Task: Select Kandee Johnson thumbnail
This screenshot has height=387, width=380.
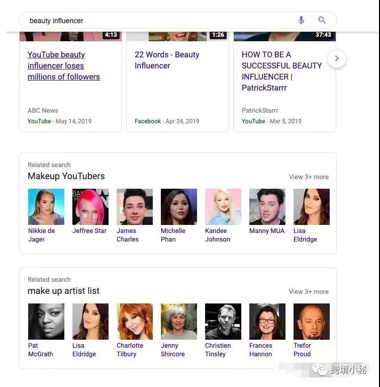Action: click(223, 207)
